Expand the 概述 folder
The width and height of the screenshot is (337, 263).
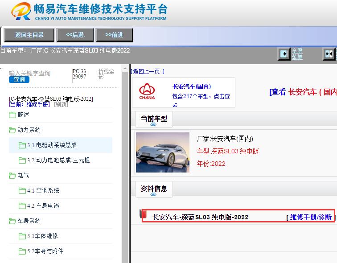23,115
